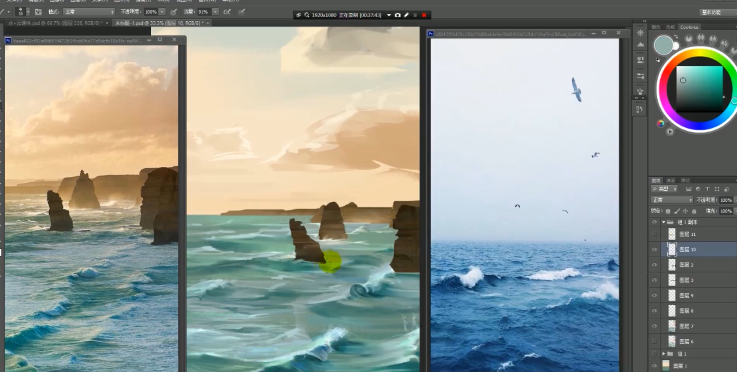Show the hidden 图层 6 layer

655,341
